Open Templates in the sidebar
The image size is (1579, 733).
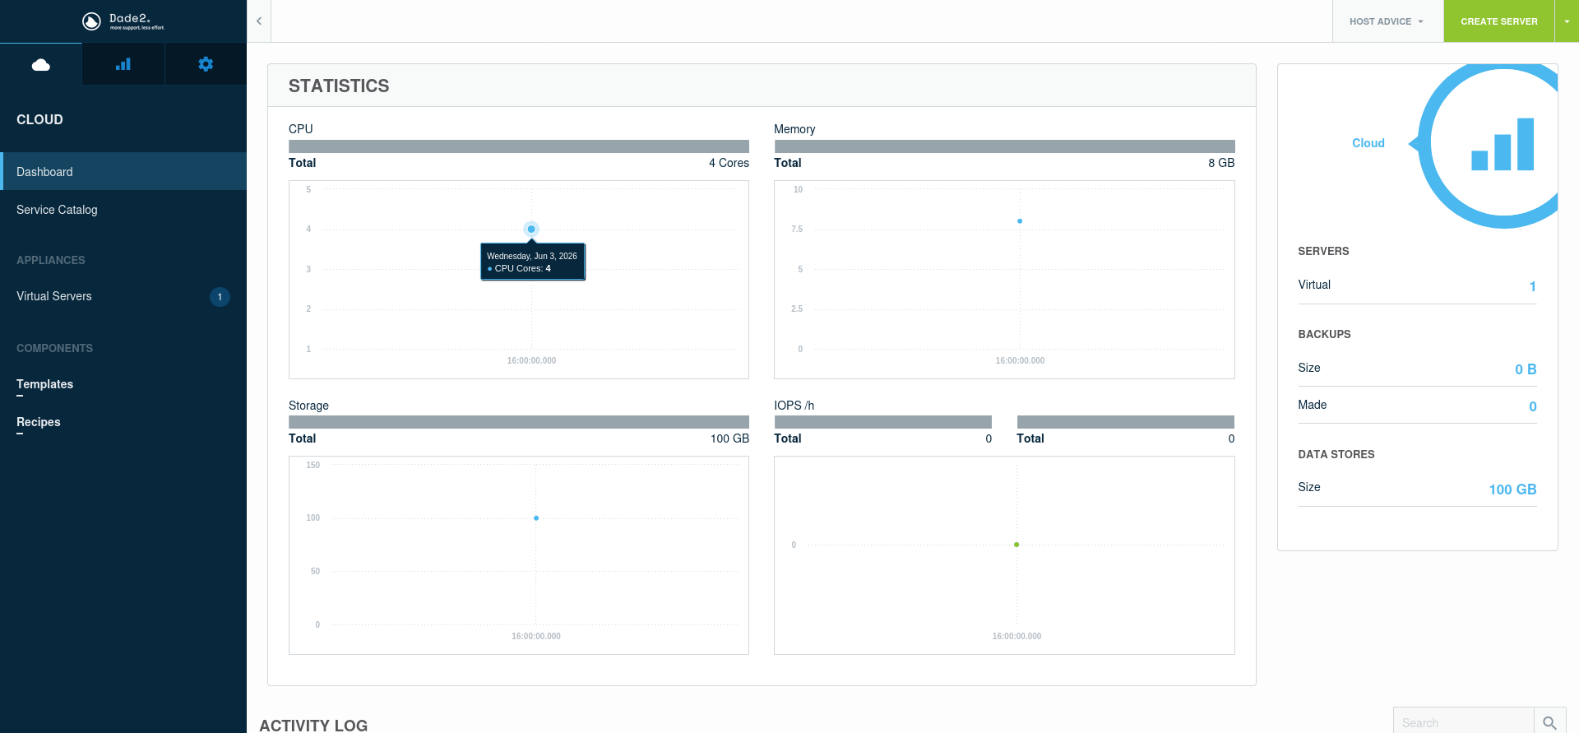click(x=44, y=384)
